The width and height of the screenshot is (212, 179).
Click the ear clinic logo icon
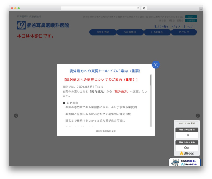[x=21, y=25]
